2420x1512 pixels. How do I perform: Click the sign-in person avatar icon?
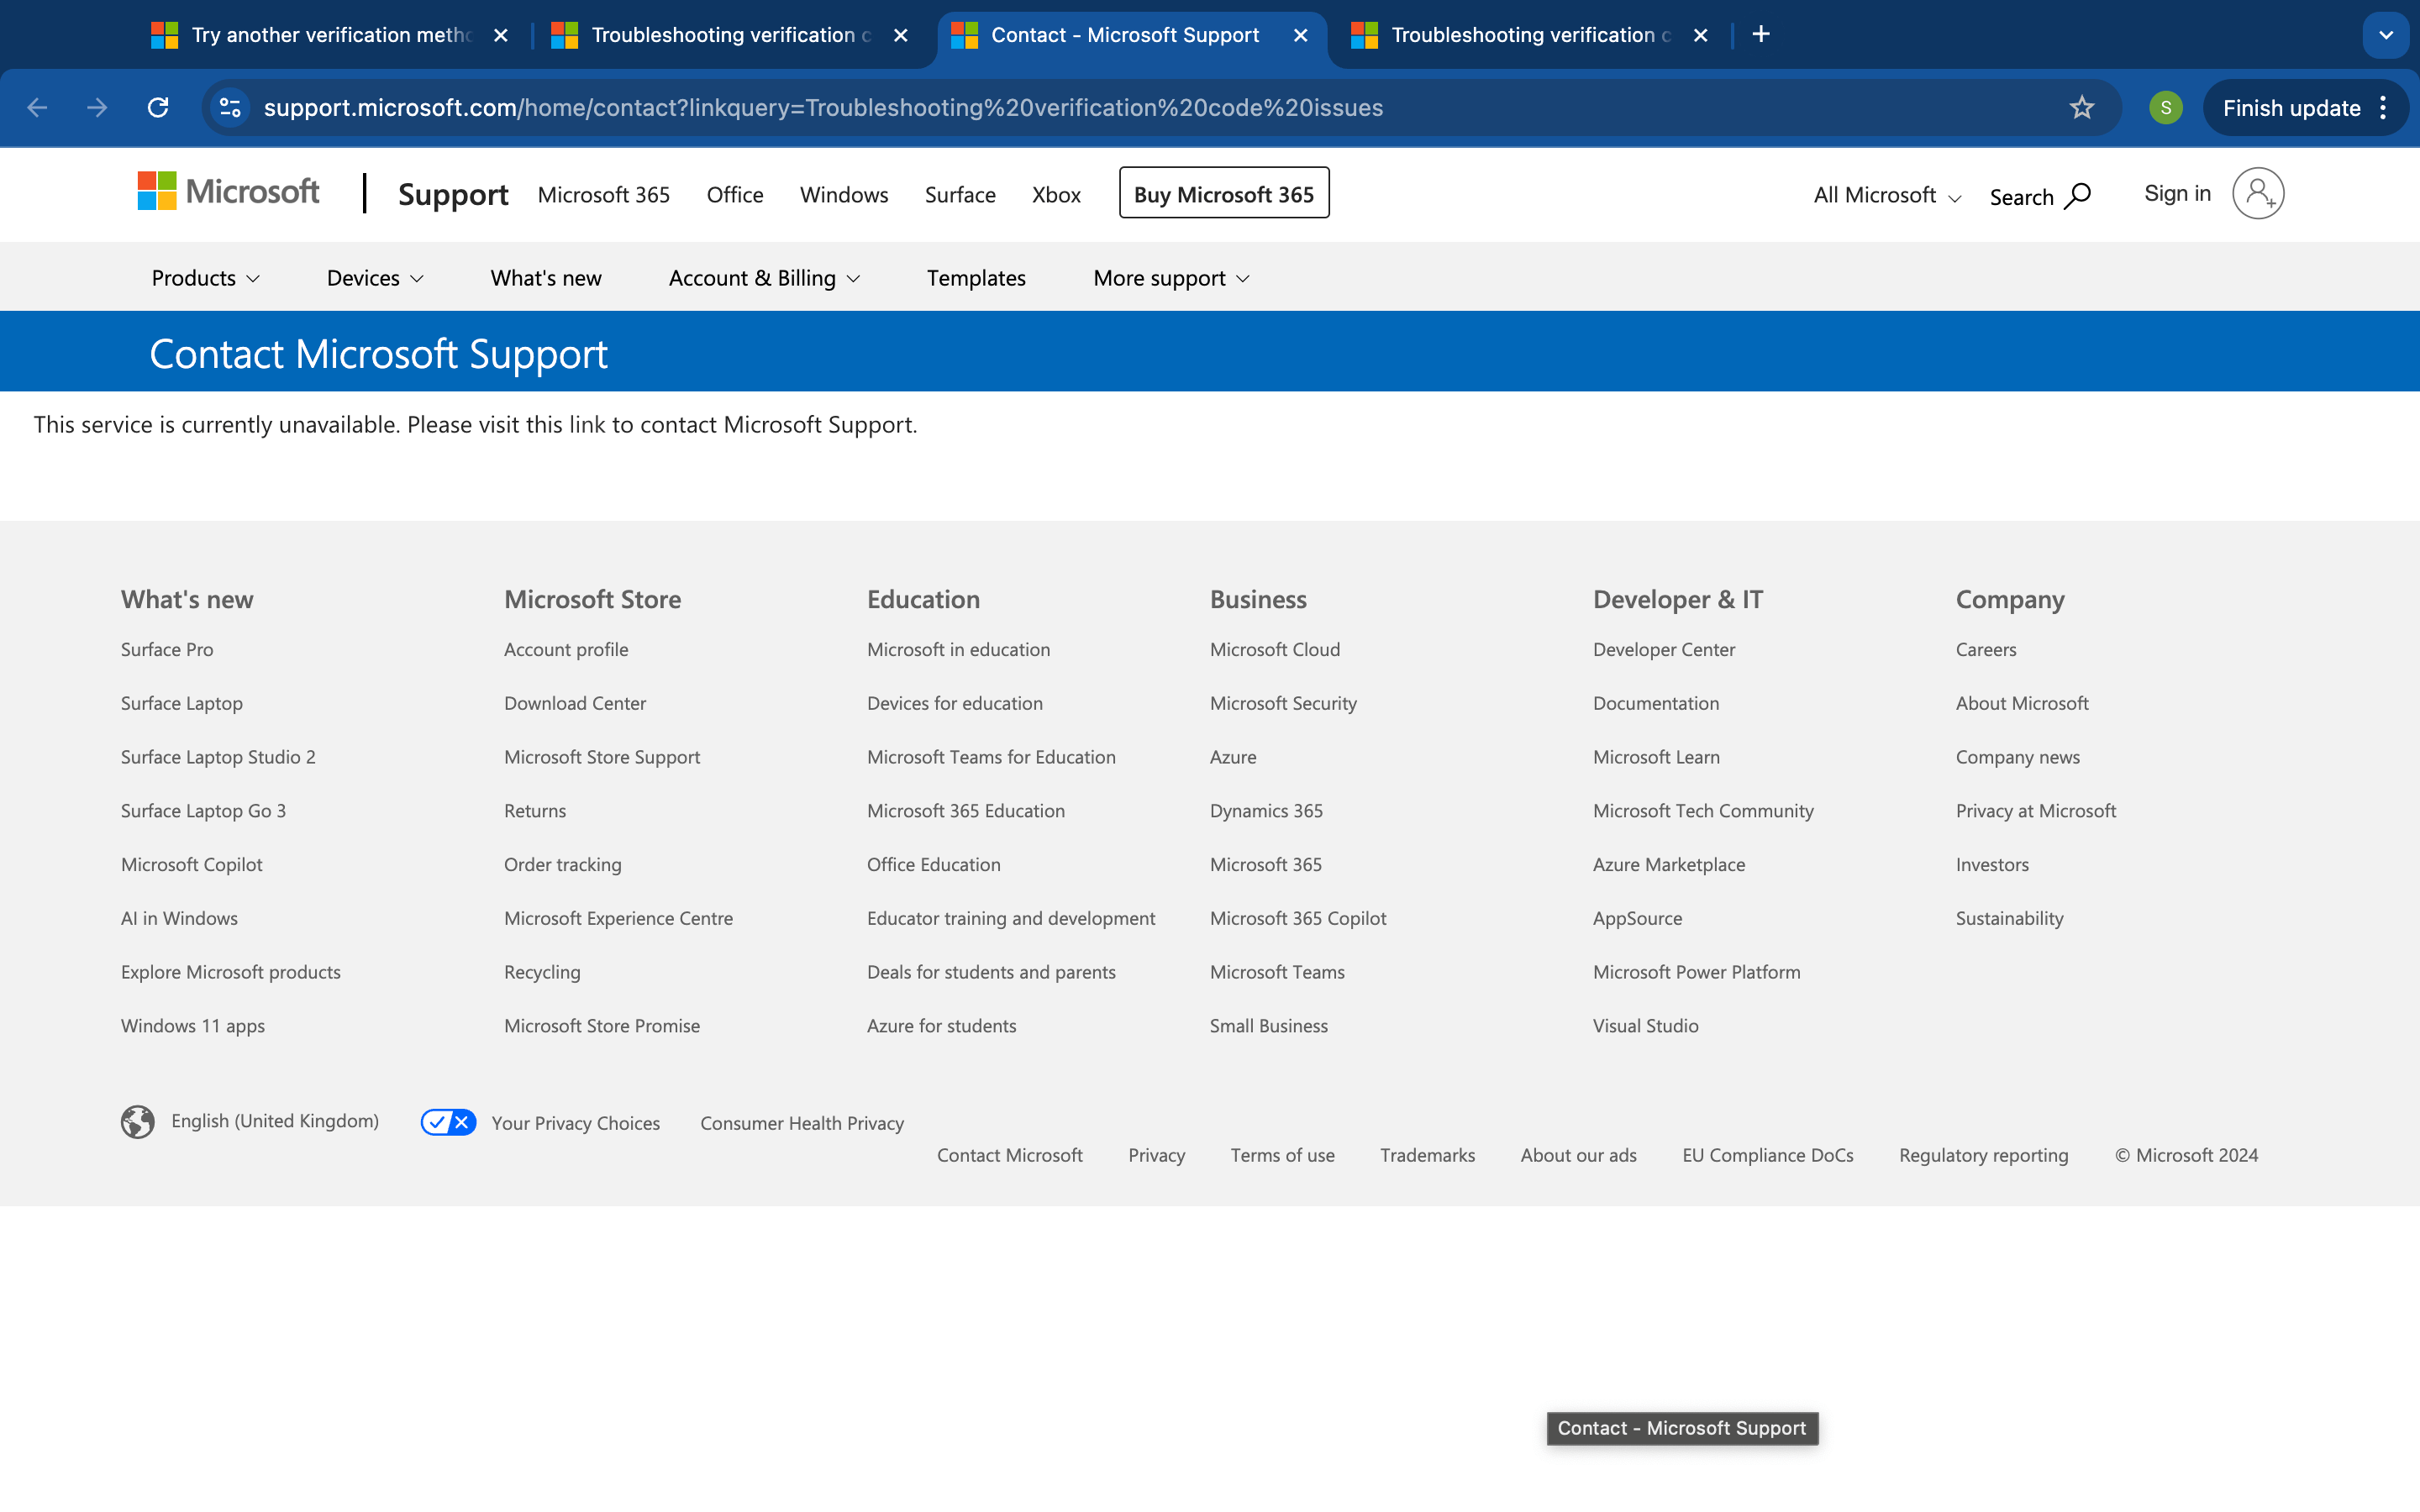[2257, 193]
